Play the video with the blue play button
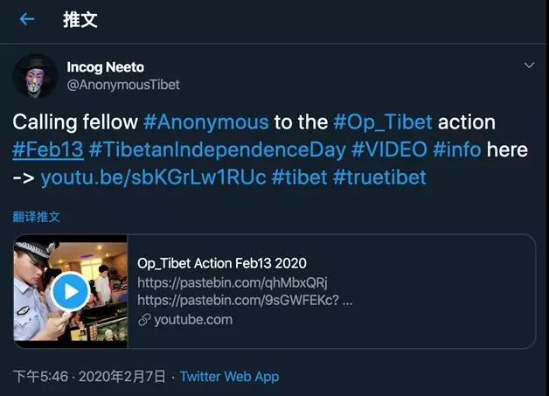This screenshot has width=549, height=396. pyautogui.click(x=71, y=291)
